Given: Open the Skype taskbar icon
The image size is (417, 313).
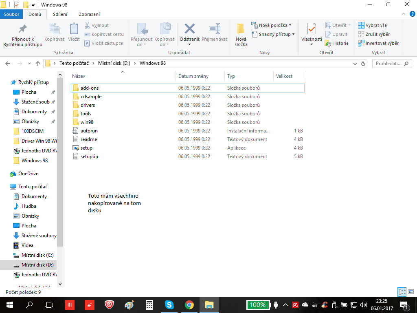Looking at the screenshot, I should [x=169, y=305].
